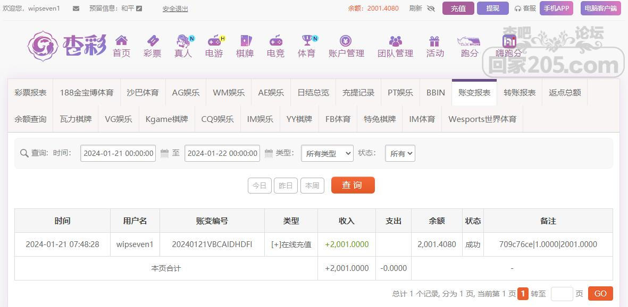Click the 充值 recharge button

[458, 8]
